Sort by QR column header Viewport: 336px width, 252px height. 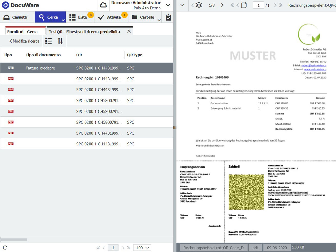pos(79,55)
